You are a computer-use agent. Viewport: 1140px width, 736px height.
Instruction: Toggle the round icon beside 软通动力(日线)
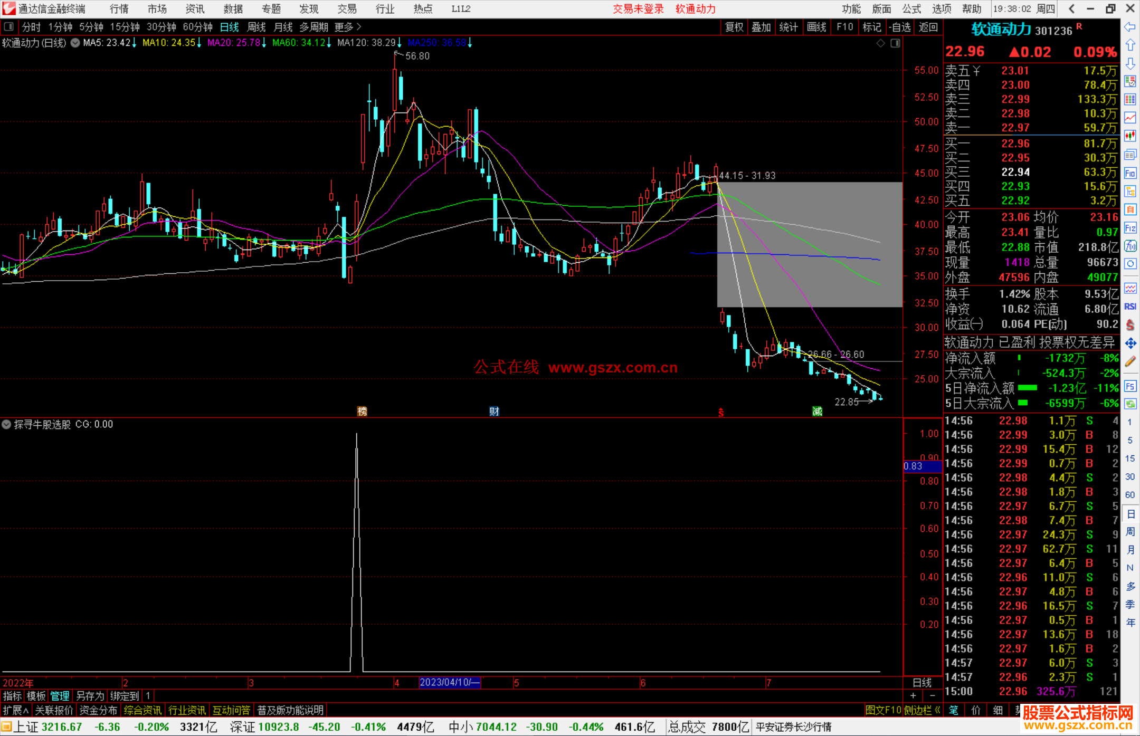(75, 43)
